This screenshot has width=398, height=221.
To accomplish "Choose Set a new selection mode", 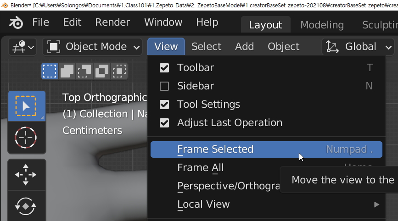I will (50, 71).
